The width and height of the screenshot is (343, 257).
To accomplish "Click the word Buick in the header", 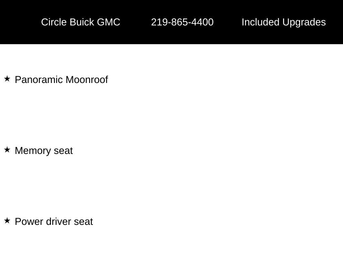I will point(82,22).
